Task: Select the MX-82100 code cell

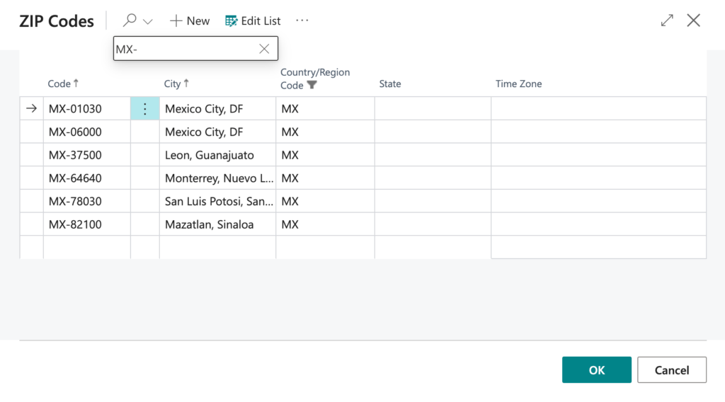Action: [x=87, y=224]
